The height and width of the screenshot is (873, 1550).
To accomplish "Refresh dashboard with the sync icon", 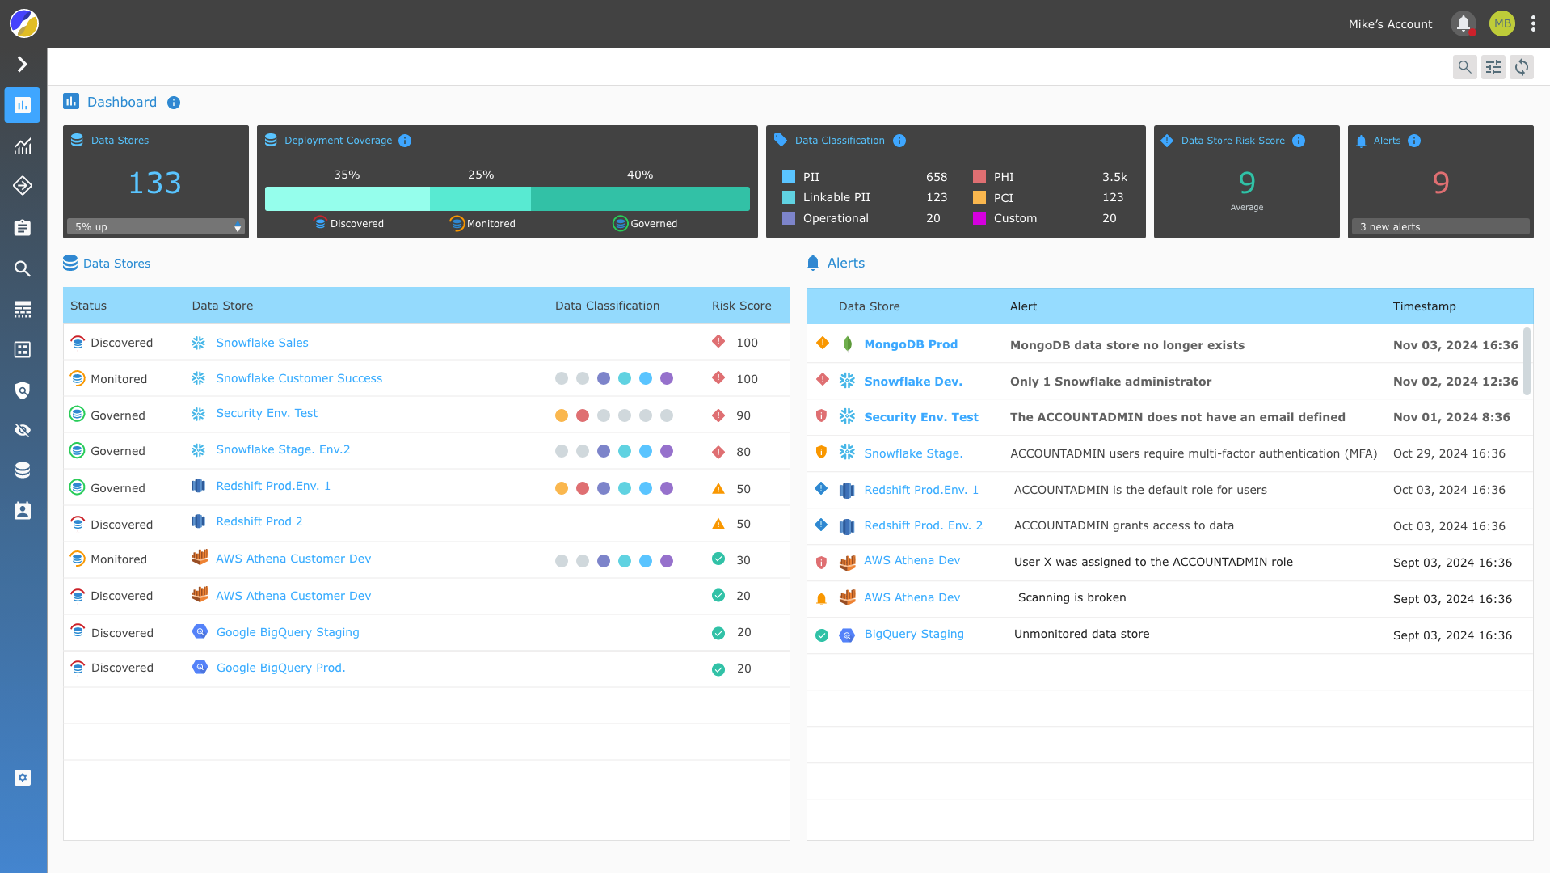I will click(x=1521, y=67).
